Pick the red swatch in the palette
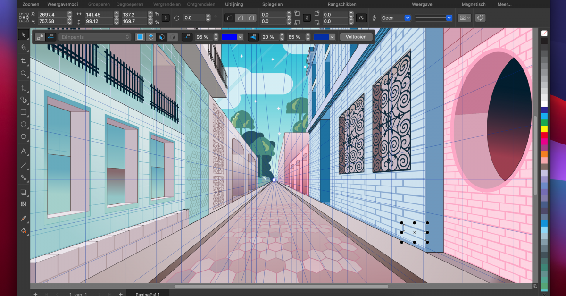This screenshot has width=566, height=296. 544,135
